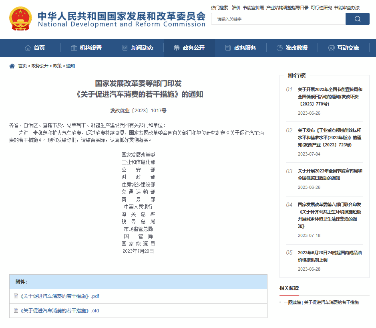The width and height of the screenshot is (376, 328).
Task: Click the 相关解读 heading
Action: coord(289,288)
